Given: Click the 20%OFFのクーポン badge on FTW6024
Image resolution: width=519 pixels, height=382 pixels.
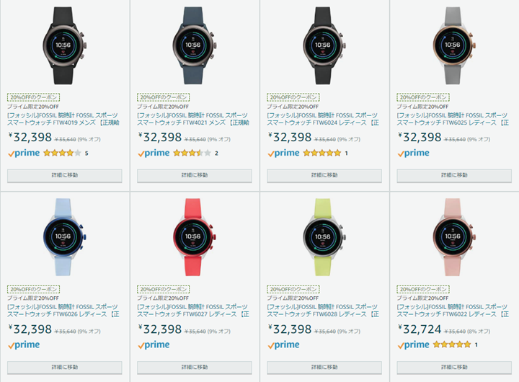Looking at the screenshot, I should click(293, 97).
